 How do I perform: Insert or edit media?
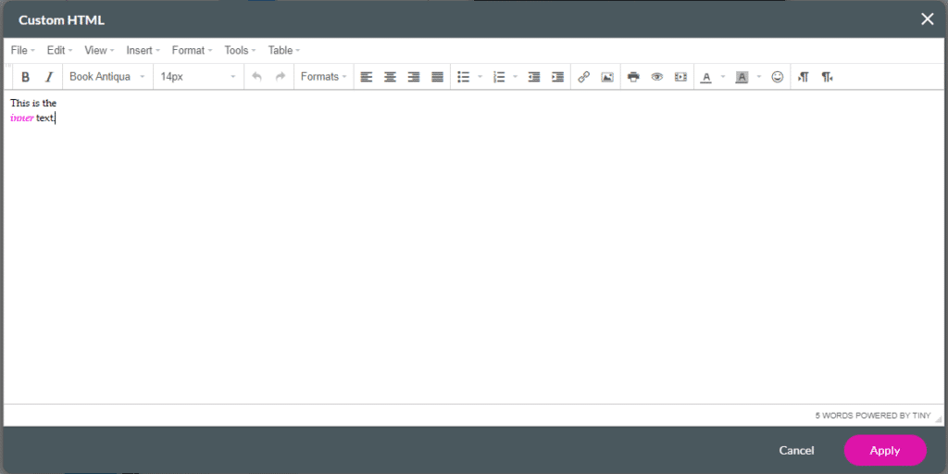(x=680, y=77)
